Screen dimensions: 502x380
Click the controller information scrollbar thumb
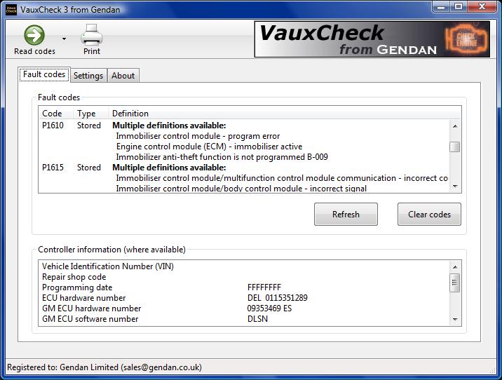[x=455, y=283]
